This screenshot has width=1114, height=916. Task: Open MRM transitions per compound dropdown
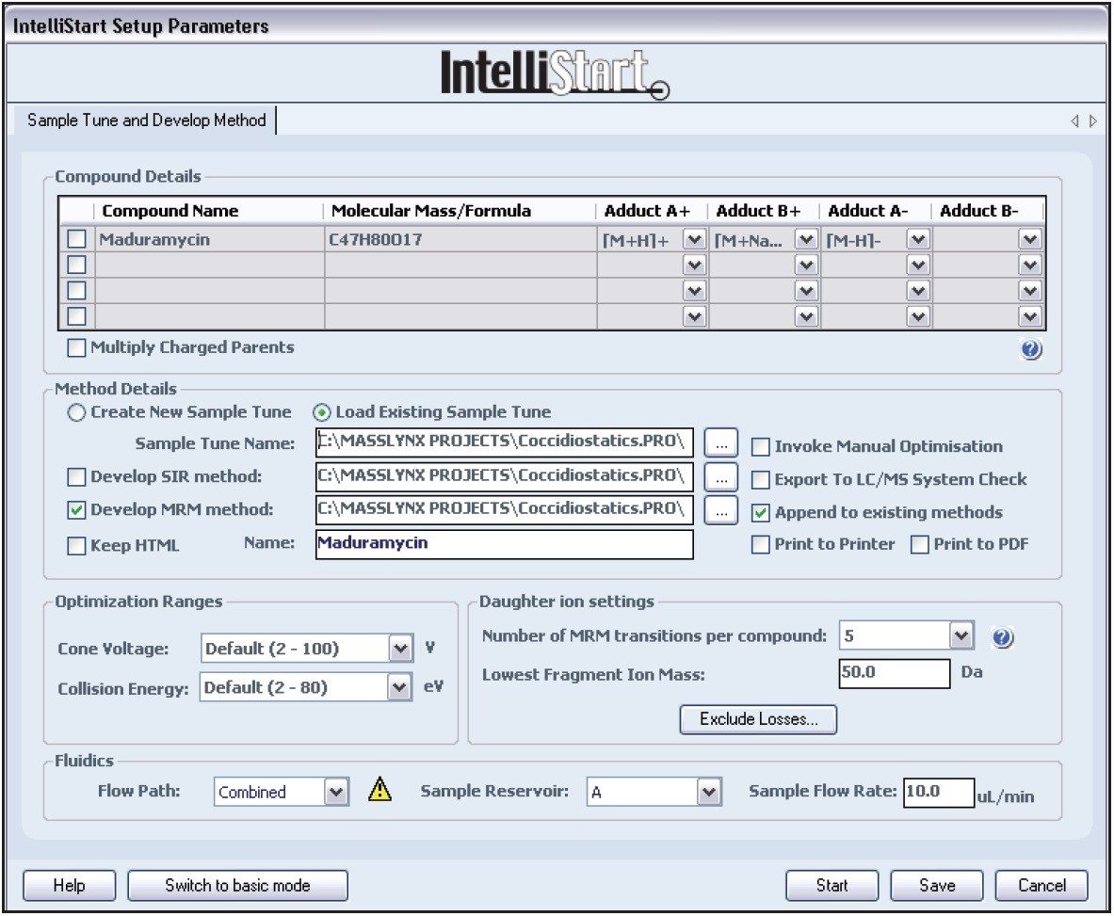pyautogui.click(x=961, y=635)
